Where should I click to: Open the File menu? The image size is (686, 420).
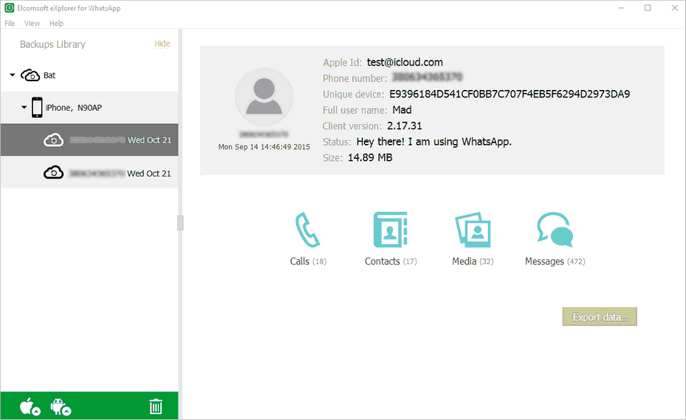[x=10, y=23]
